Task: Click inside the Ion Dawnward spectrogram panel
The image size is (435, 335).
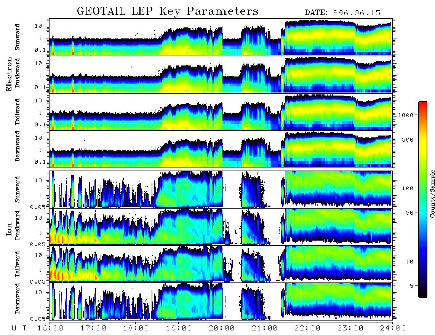Action: pyautogui.click(x=221, y=301)
